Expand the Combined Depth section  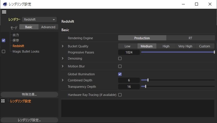(63, 80)
